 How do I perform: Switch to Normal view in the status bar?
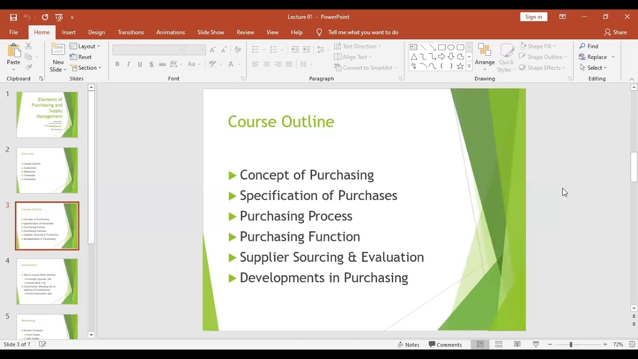click(x=480, y=345)
